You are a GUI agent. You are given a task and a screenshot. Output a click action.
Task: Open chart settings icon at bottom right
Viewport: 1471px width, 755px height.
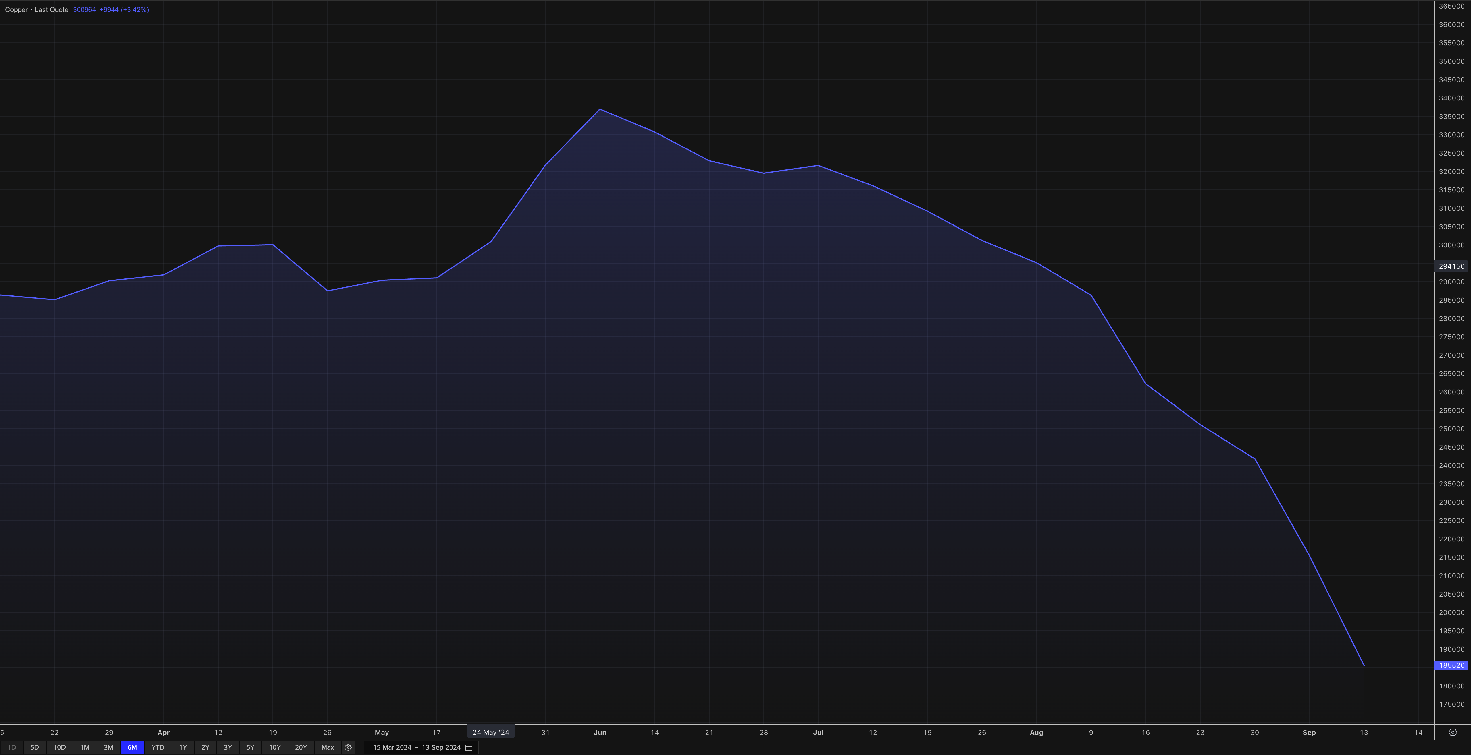1453,732
